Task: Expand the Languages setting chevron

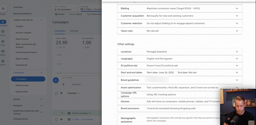Action: point(237,59)
